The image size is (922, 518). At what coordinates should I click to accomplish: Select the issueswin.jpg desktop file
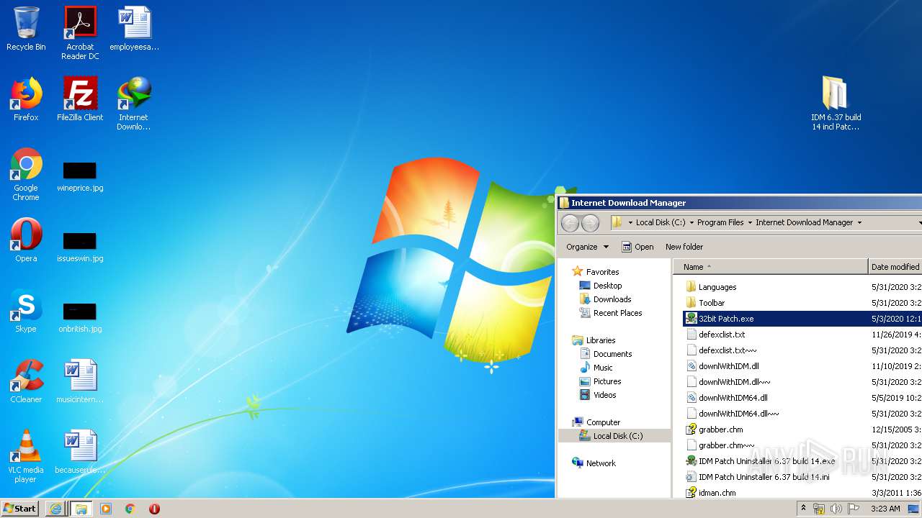[80, 247]
